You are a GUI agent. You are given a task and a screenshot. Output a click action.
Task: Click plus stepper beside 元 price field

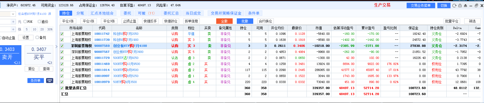(13, 22)
